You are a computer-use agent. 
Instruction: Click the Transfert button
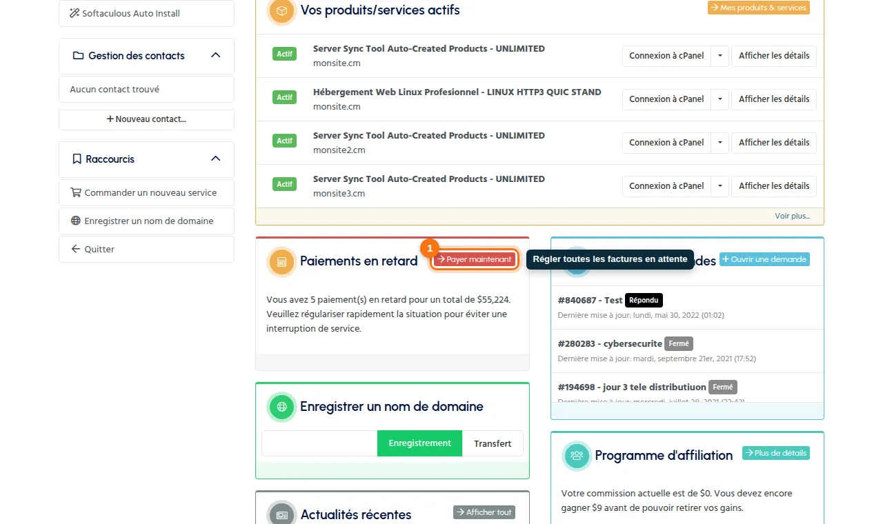493,443
